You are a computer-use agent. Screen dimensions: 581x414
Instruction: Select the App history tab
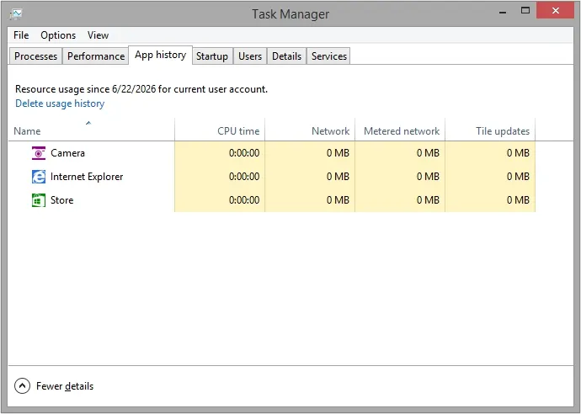click(x=161, y=55)
